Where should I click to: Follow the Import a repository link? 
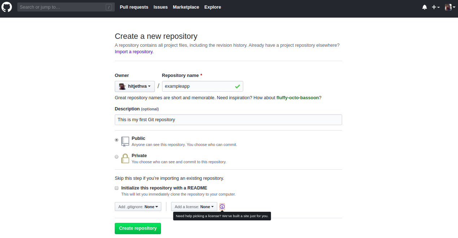134,52
